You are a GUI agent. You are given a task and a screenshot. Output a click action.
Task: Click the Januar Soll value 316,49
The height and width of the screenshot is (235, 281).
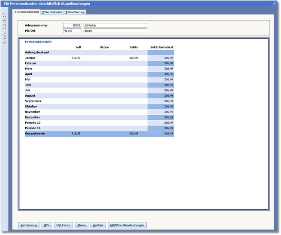pos(76,58)
